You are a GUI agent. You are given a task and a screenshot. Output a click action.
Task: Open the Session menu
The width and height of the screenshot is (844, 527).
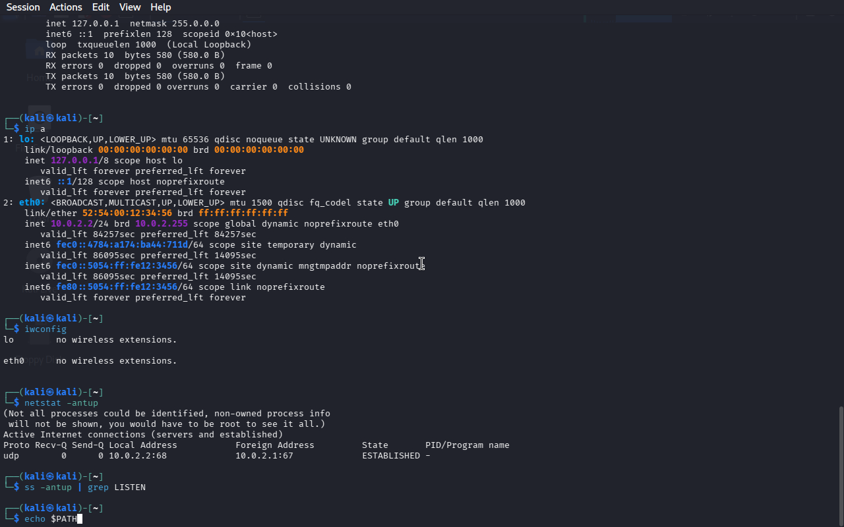coord(23,7)
